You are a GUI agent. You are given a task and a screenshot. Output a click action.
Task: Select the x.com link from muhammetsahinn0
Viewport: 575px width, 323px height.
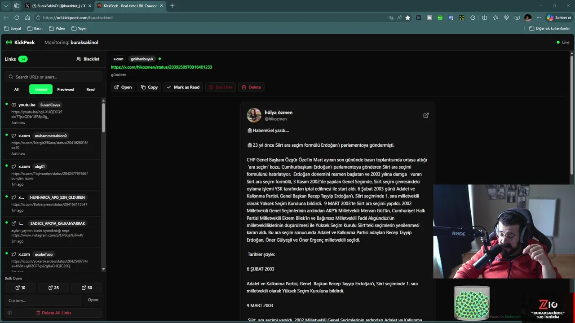52,144
